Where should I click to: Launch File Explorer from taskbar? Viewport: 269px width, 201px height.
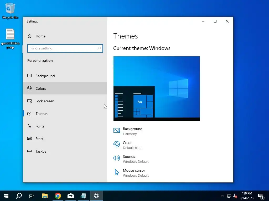[x=45, y=196]
